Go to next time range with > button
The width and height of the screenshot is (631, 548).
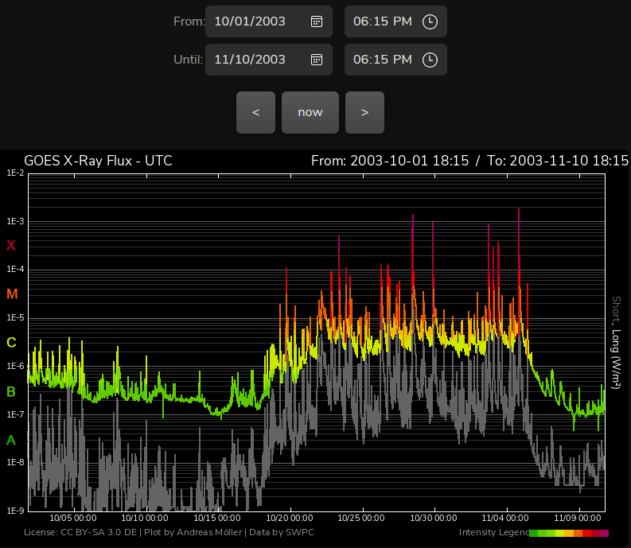364,112
